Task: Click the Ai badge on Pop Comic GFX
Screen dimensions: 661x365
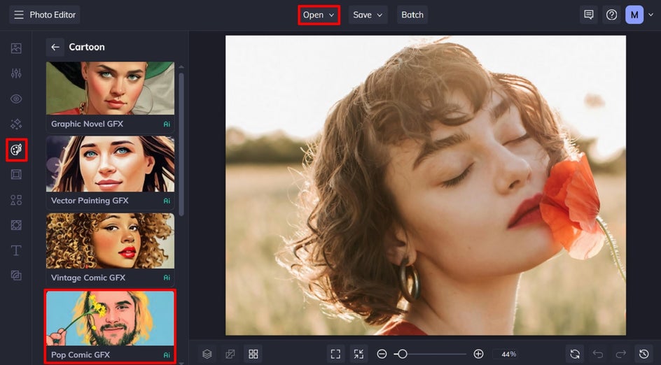Action: click(167, 355)
